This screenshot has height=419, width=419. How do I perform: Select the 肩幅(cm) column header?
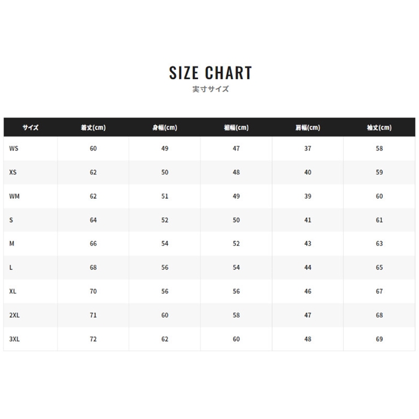click(x=308, y=127)
